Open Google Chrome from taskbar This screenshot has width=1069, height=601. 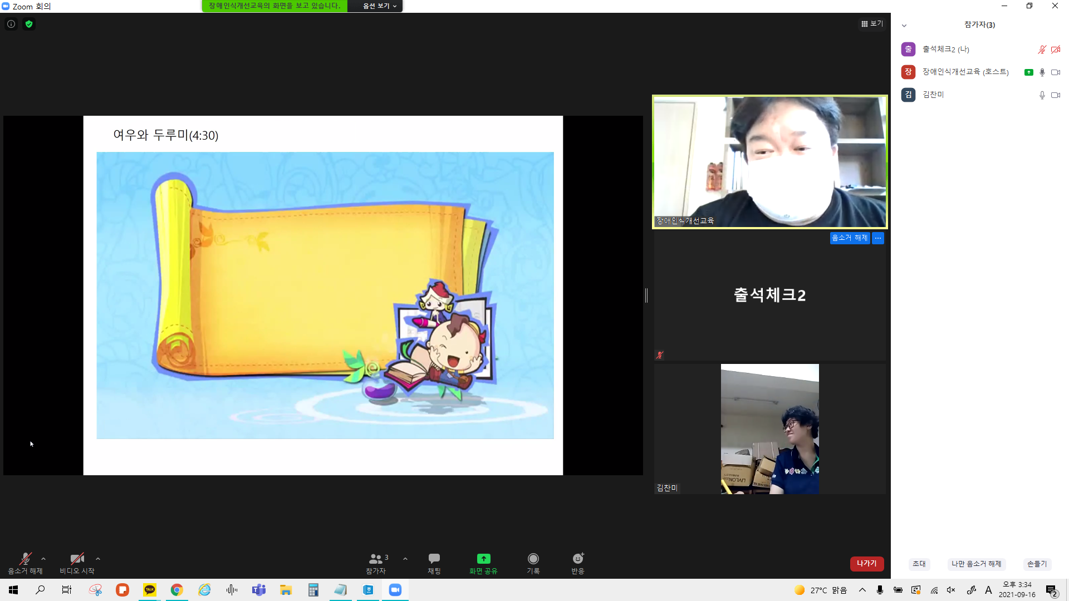177,590
